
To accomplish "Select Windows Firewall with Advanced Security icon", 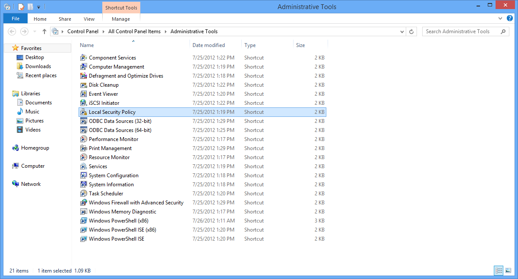I will (x=84, y=203).
